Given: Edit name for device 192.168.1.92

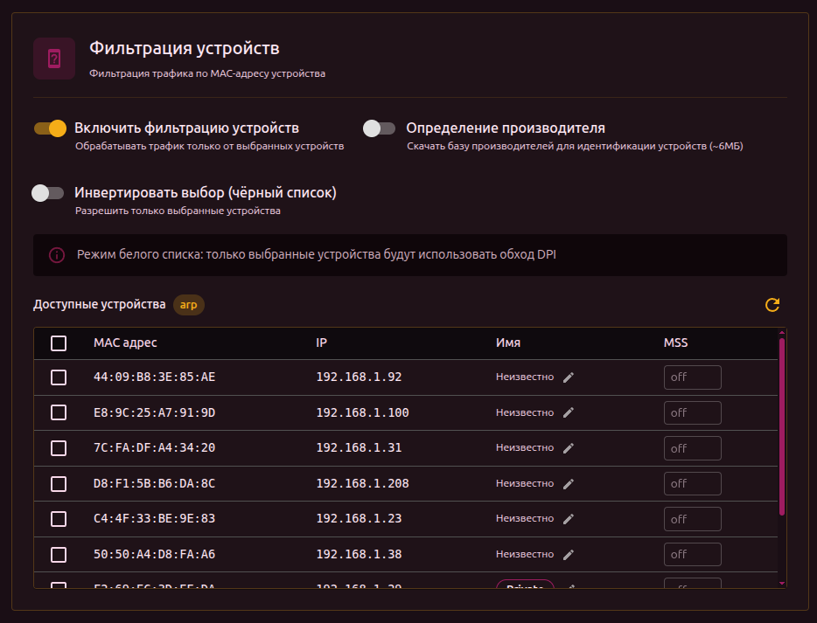Looking at the screenshot, I should 569,377.
